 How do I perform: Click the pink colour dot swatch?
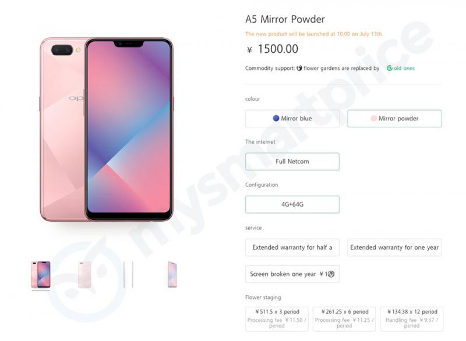click(x=373, y=118)
